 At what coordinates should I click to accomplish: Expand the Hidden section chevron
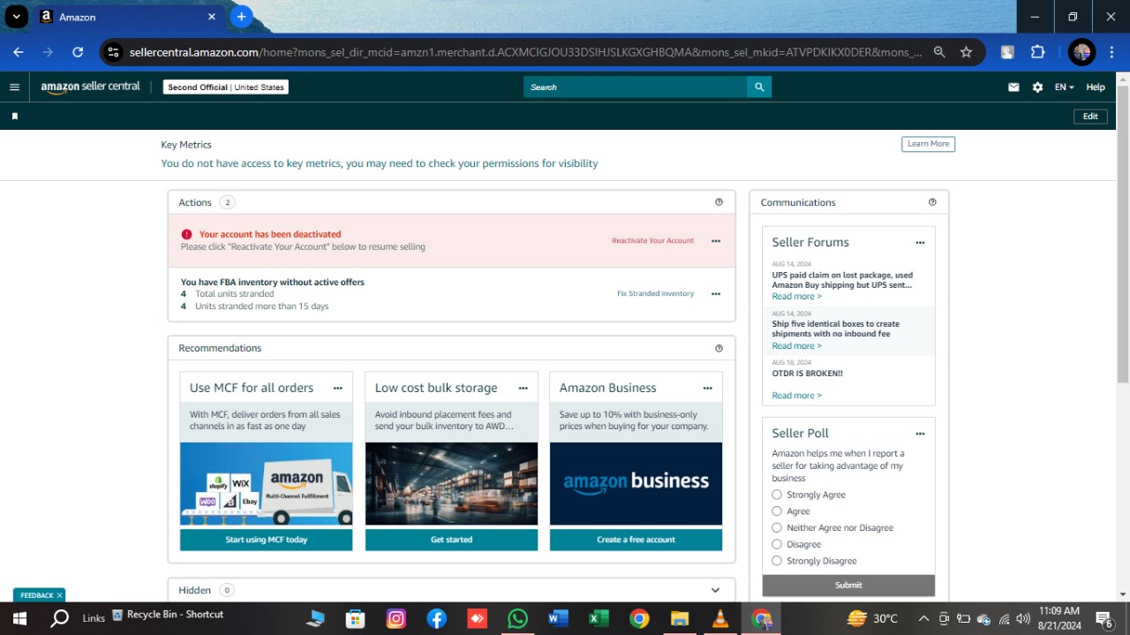point(715,590)
